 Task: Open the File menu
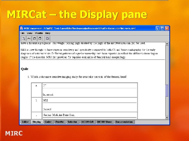tap(23, 33)
